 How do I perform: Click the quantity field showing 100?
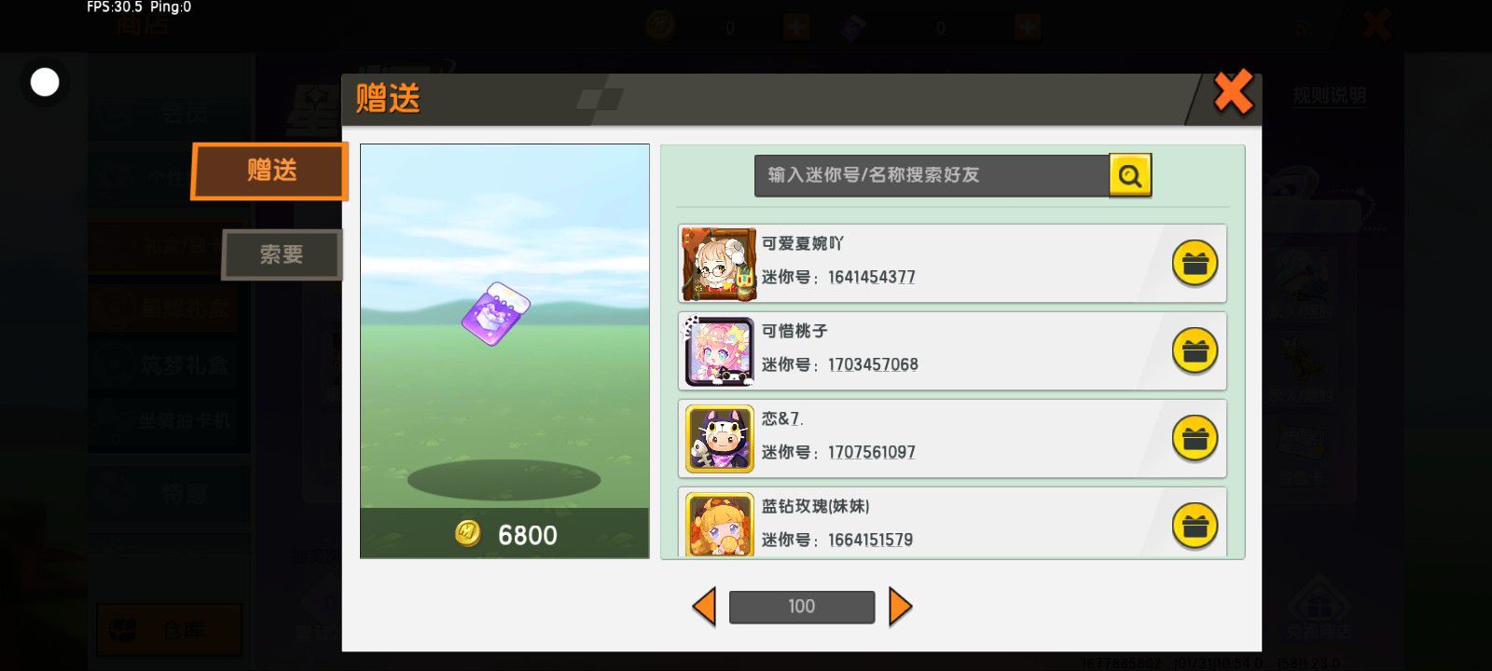[802, 607]
